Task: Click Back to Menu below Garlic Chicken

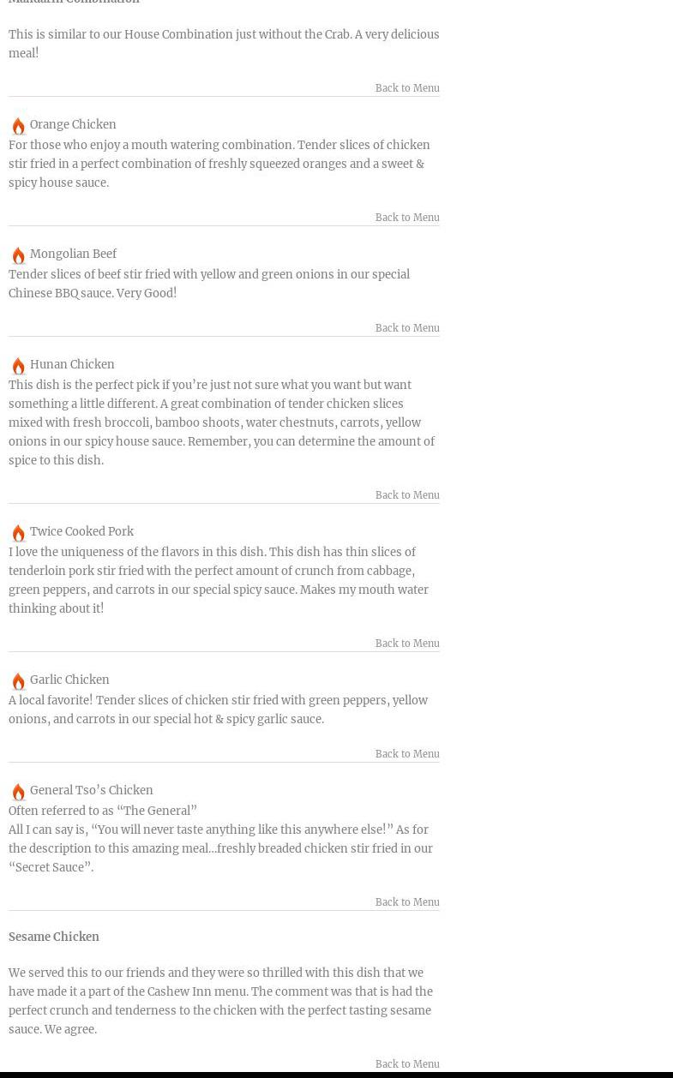Action: point(406,754)
